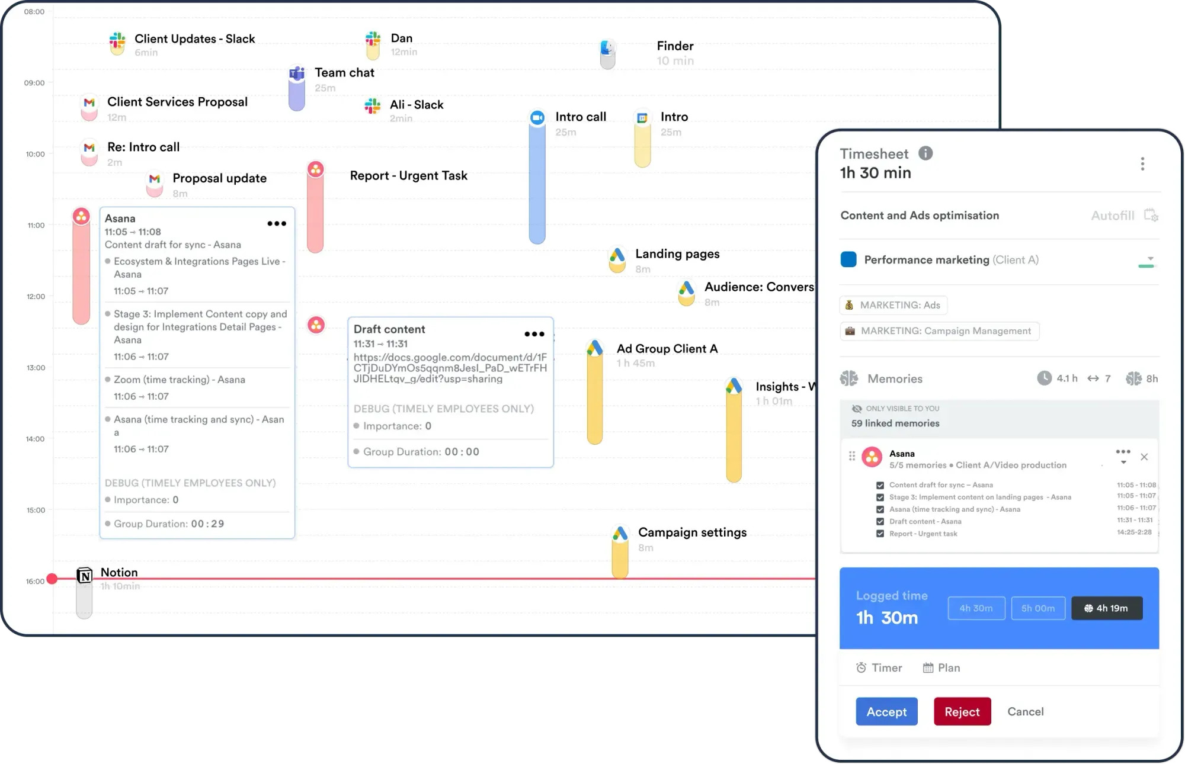Viewport: 1185px width, 764px height.
Task: Remove the Asana memory with X
Action: 1144,457
